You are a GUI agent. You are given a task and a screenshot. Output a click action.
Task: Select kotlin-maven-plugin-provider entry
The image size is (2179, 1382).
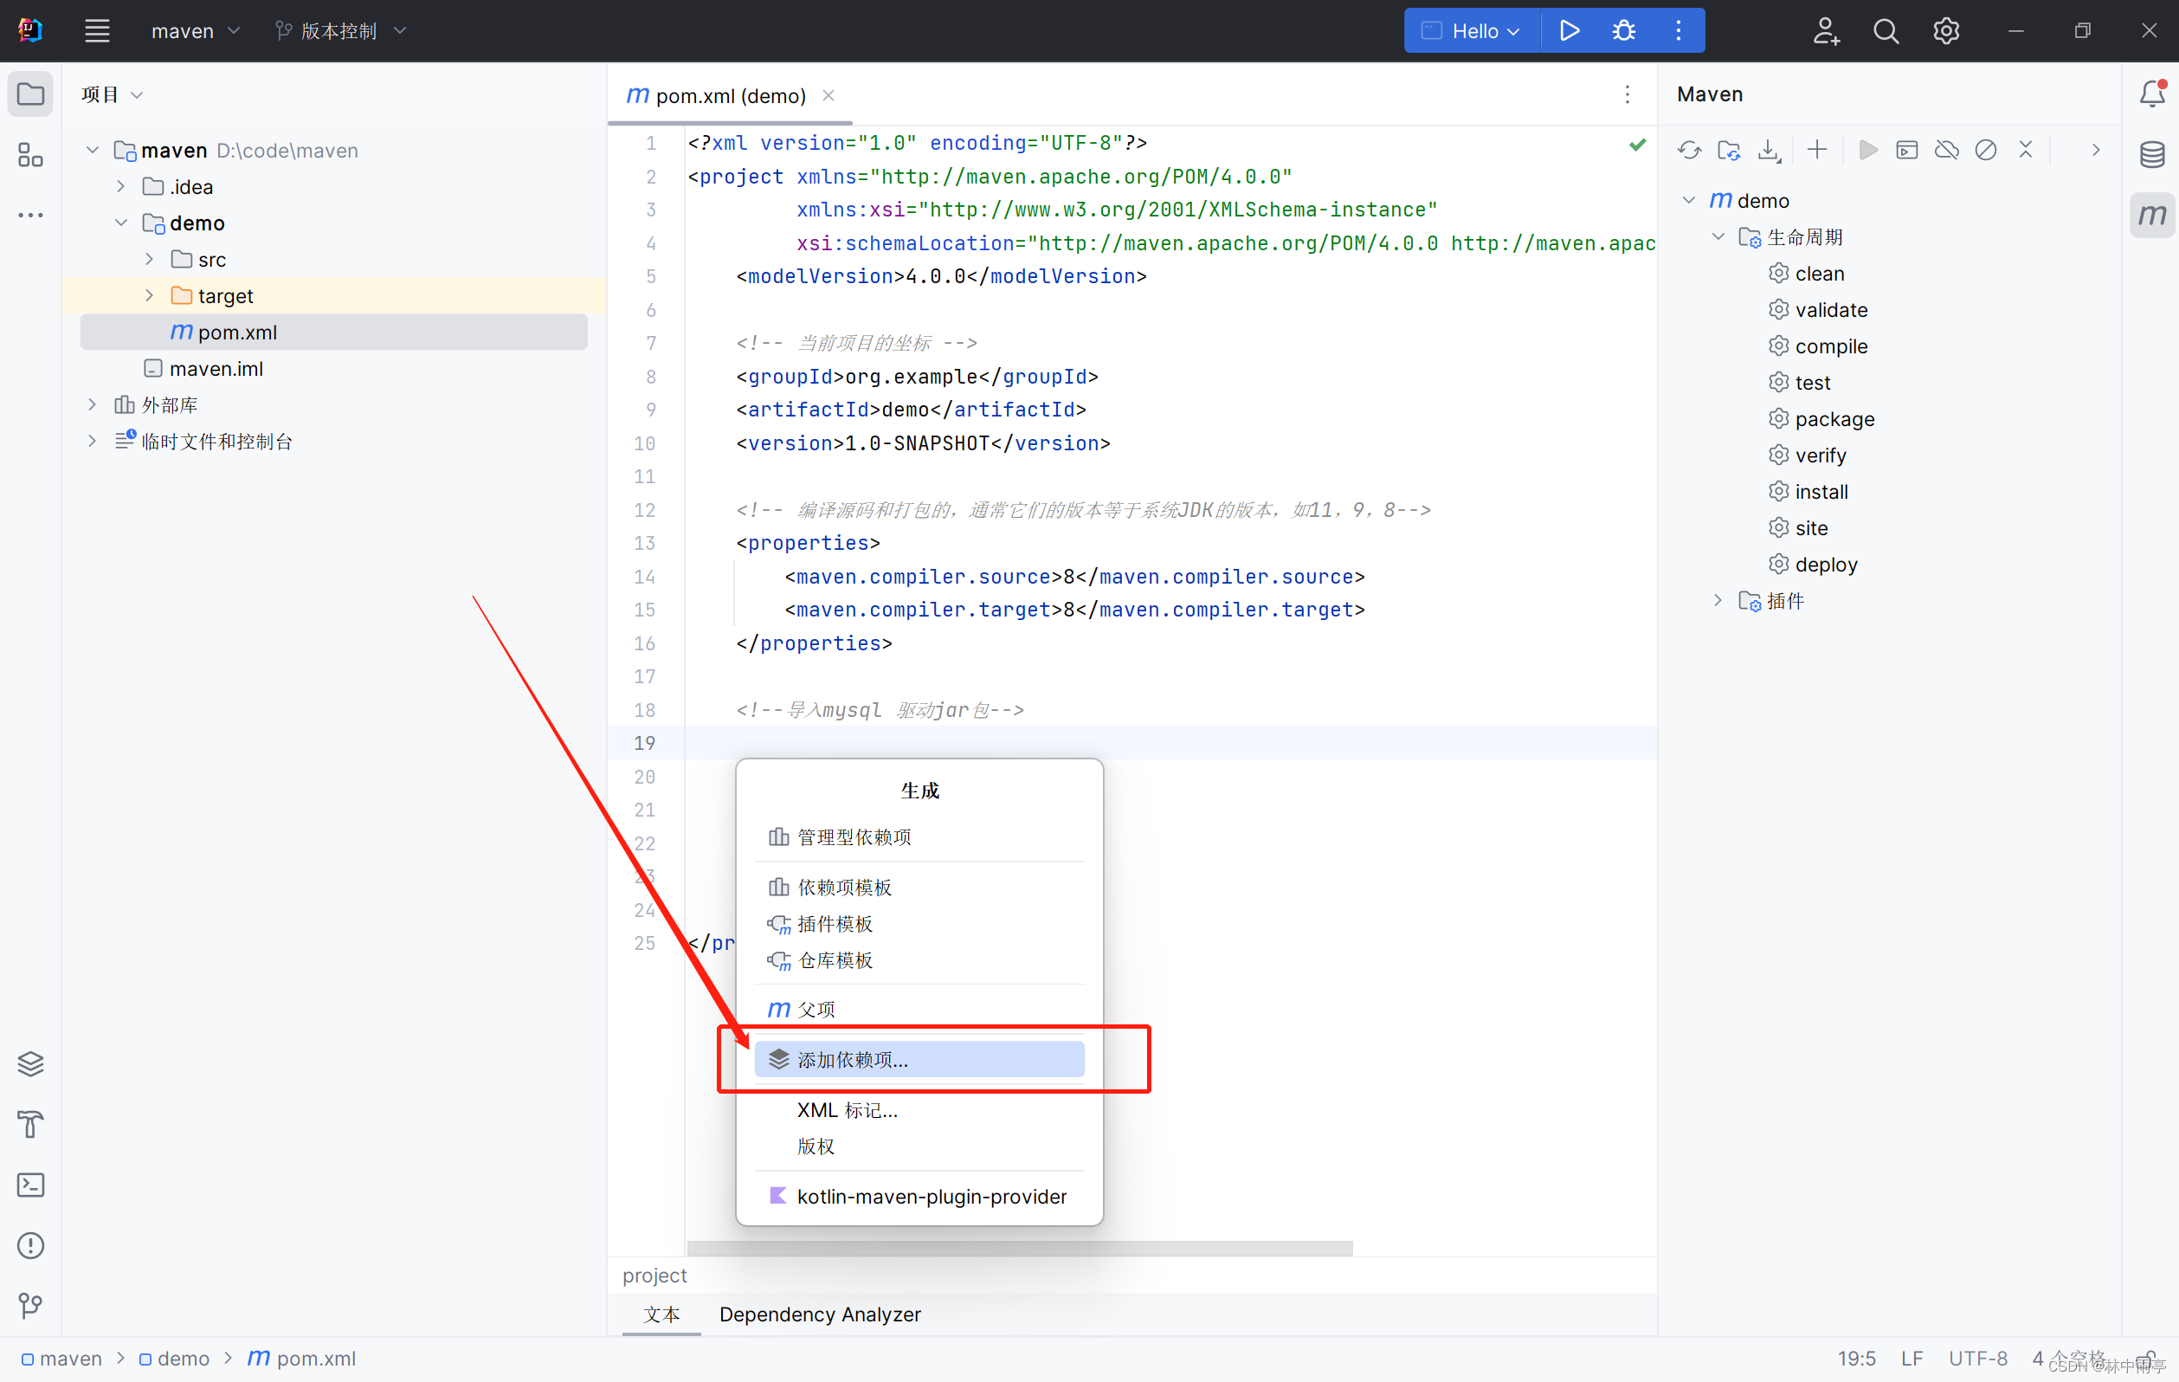point(919,1197)
